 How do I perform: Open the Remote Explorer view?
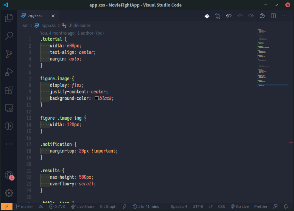click(x=9, y=108)
